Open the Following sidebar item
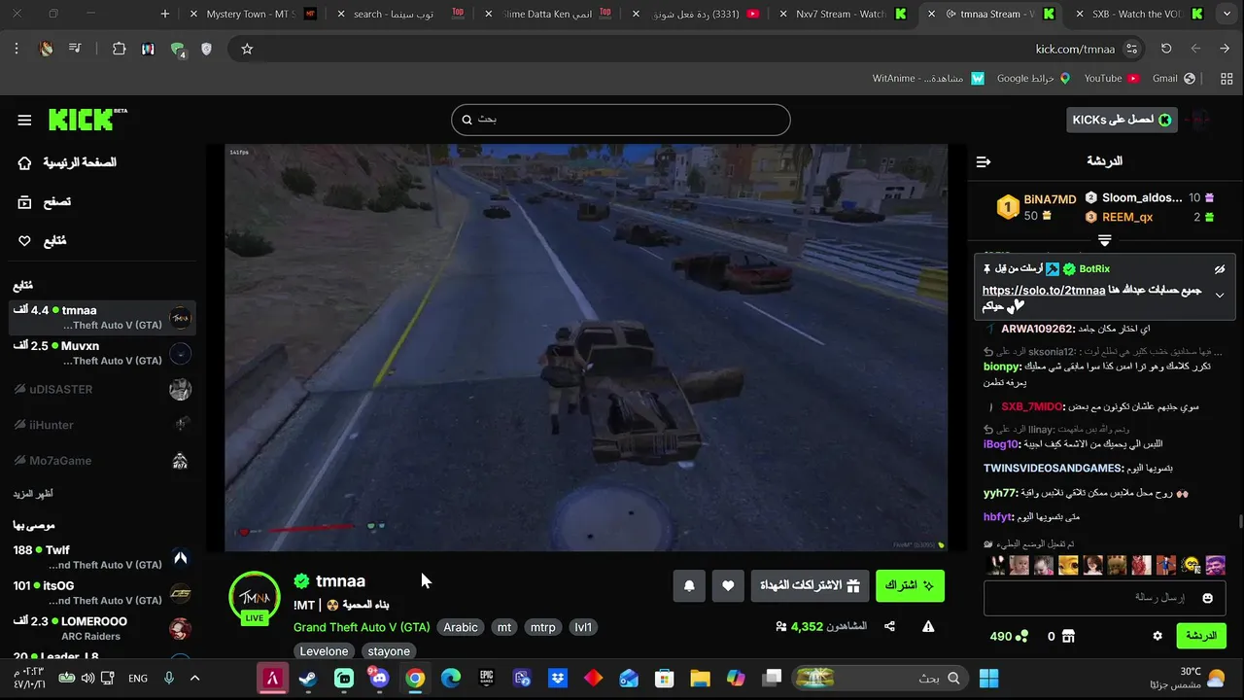The height and width of the screenshot is (700, 1244). click(x=43, y=240)
